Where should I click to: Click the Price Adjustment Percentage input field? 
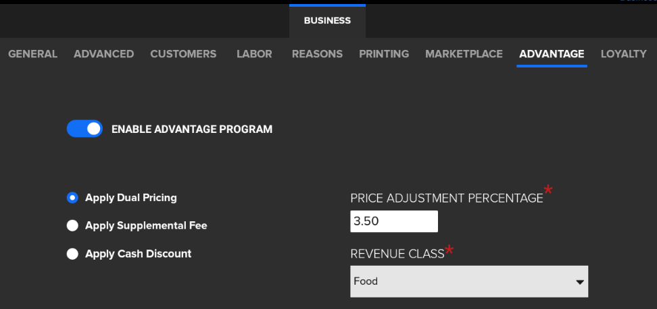click(x=393, y=221)
